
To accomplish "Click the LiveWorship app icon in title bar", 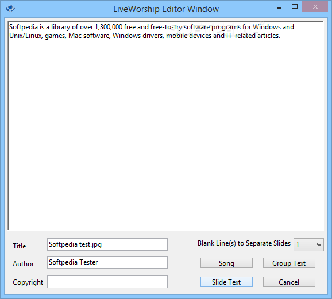I will (x=10, y=9).
